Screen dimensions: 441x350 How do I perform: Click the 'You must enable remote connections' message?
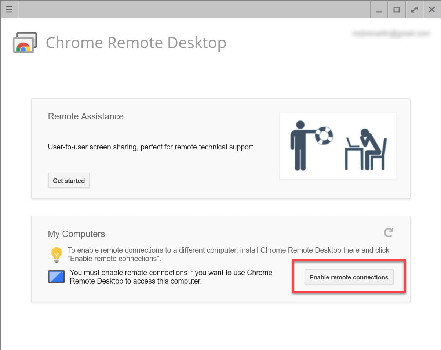click(171, 277)
